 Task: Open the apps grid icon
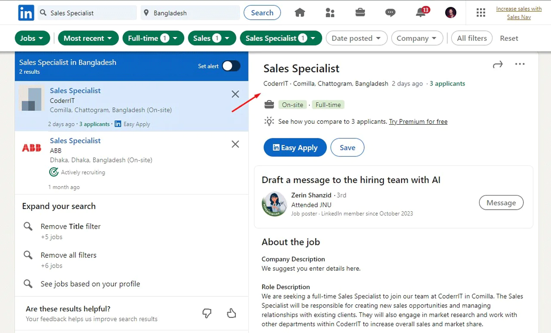(x=481, y=12)
